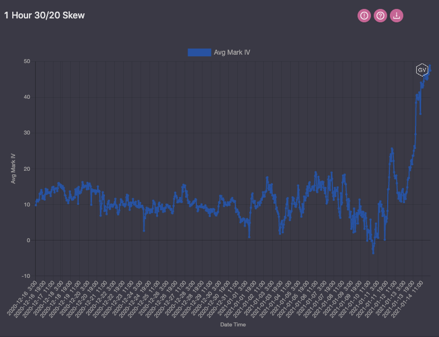
Task: Click the line's first data point at far left
Action: (36, 204)
